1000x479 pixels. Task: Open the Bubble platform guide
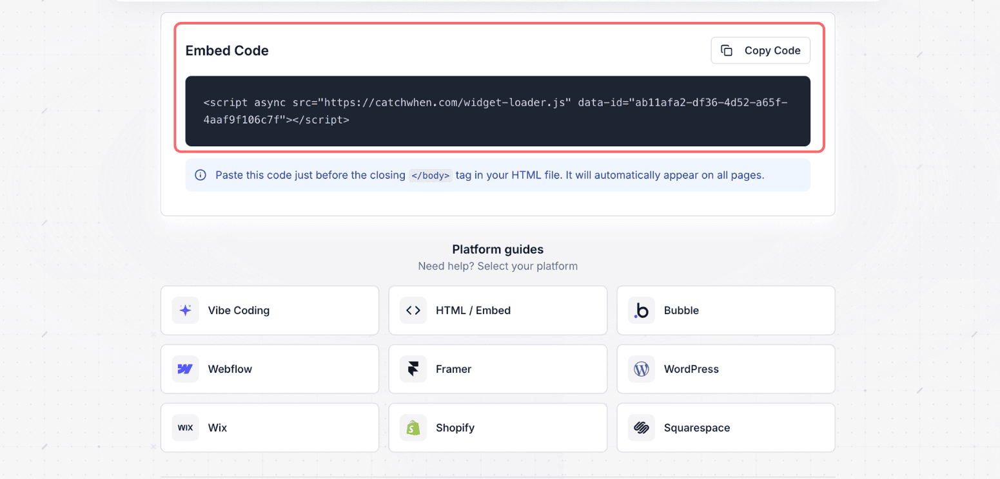pyautogui.click(x=726, y=310)
